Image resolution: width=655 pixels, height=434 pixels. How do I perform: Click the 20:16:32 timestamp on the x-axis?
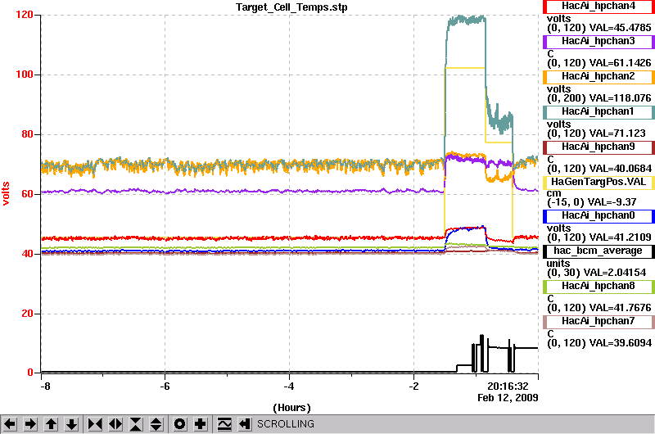[x=508, y=386]
